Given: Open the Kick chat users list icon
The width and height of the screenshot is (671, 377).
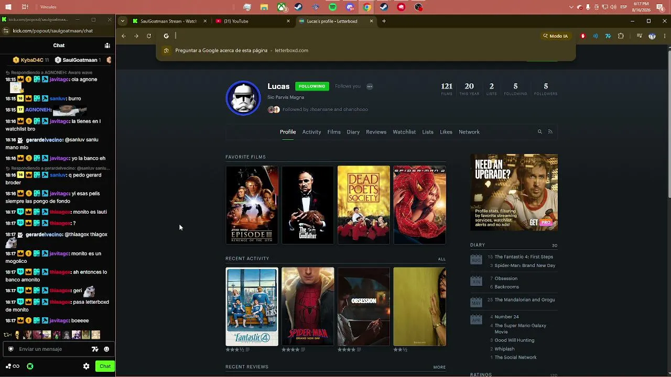Looking at the screenshot, I should point(107,46).
